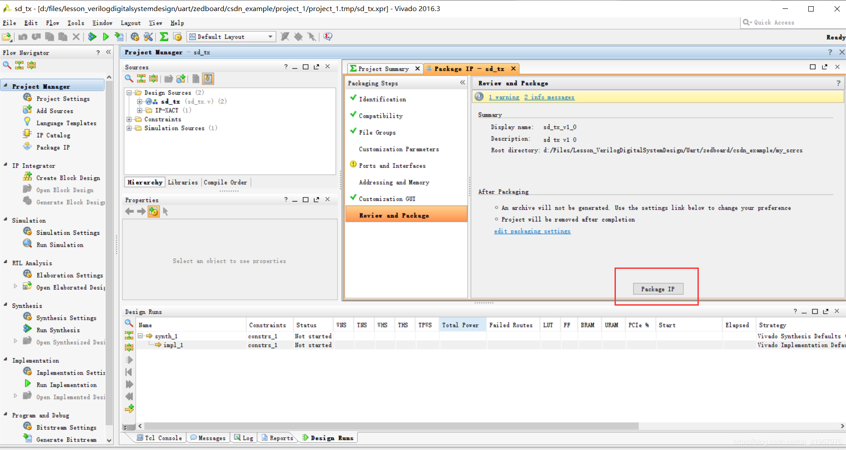Click Run Synthesis in Flow Navigator

[x=58, y=330]
